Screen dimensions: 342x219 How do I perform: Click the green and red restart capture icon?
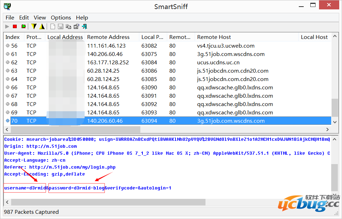click(x=23, y=26)
